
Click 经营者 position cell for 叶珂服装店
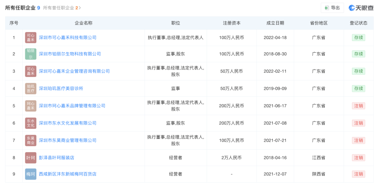click(x=175, y=158)
